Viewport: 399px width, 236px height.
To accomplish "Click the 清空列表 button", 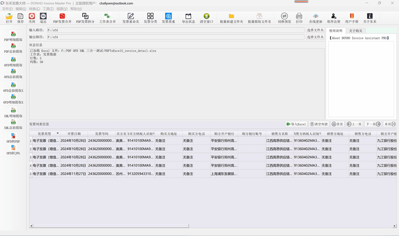I will tap(319, 124).
